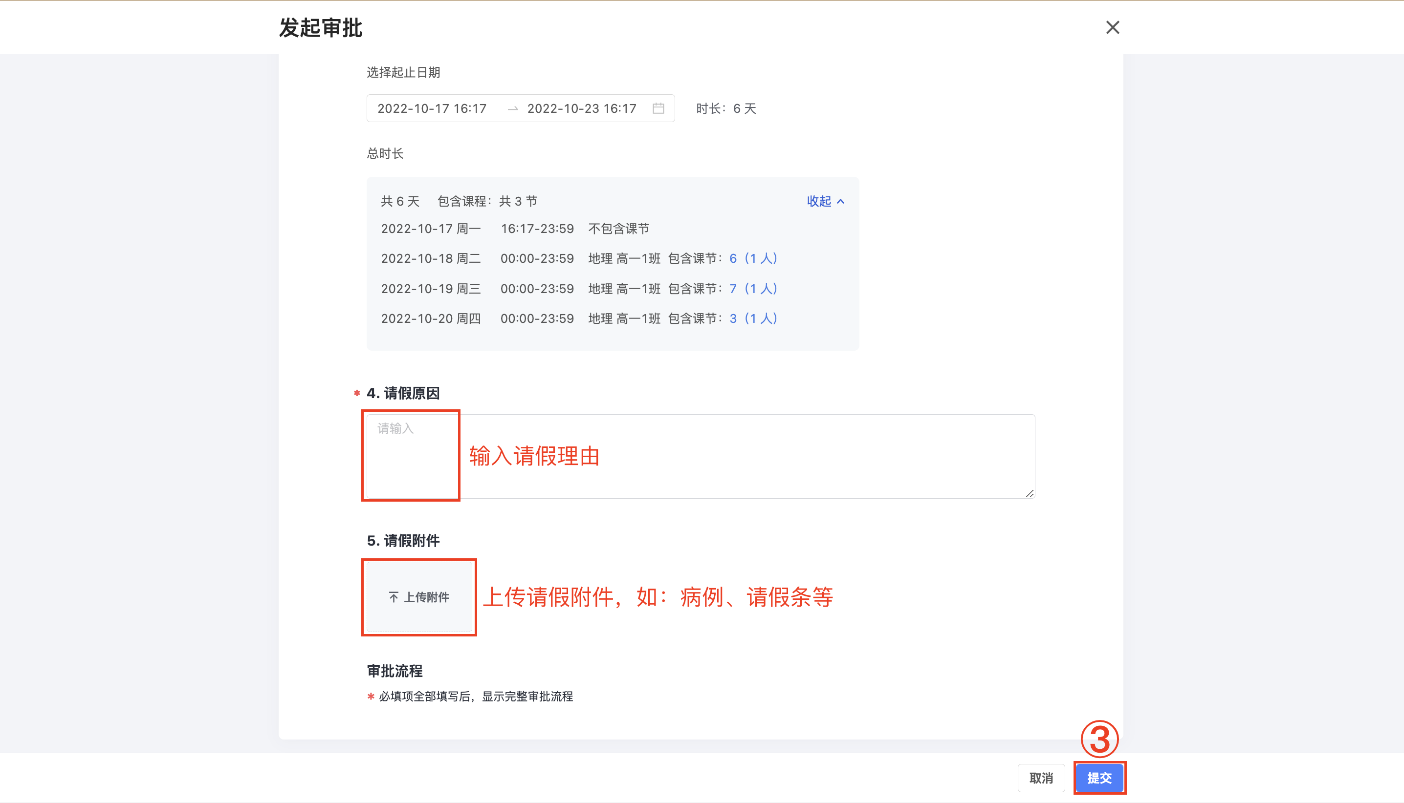The width and height of the screenshot is (1404, 803).
Task: Collapse the duration details with 收起
Action: [826, 201]
